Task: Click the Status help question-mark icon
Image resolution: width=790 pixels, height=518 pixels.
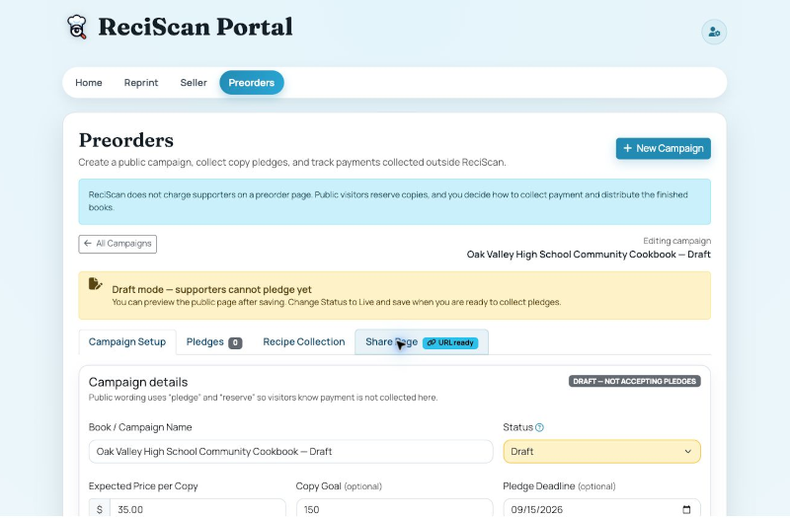Action: 539,427
